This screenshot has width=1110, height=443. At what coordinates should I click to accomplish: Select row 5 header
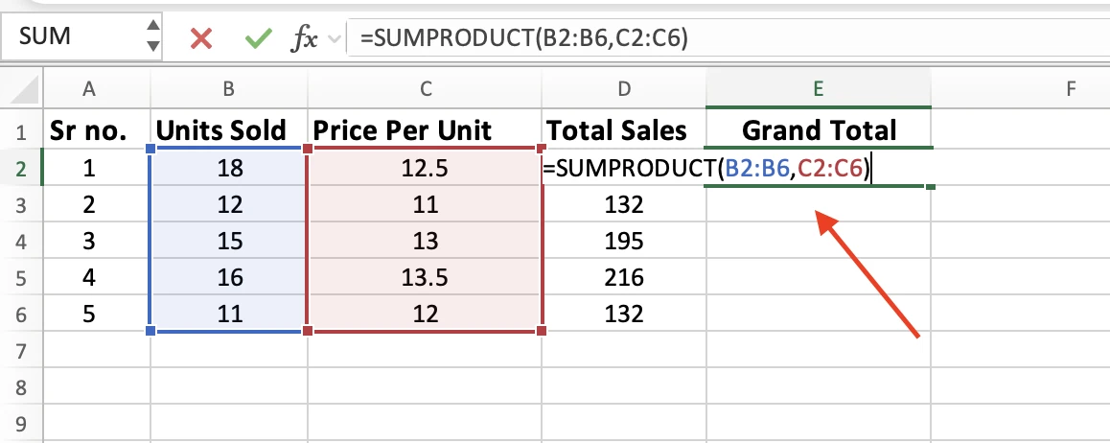21,277
